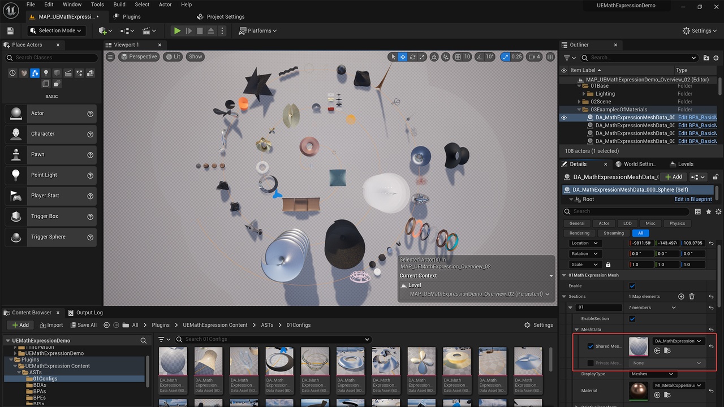724x407 pixels.
Task: Collapse the 03ExamplesOfMaterials folder
Action: tap(579, 110)
